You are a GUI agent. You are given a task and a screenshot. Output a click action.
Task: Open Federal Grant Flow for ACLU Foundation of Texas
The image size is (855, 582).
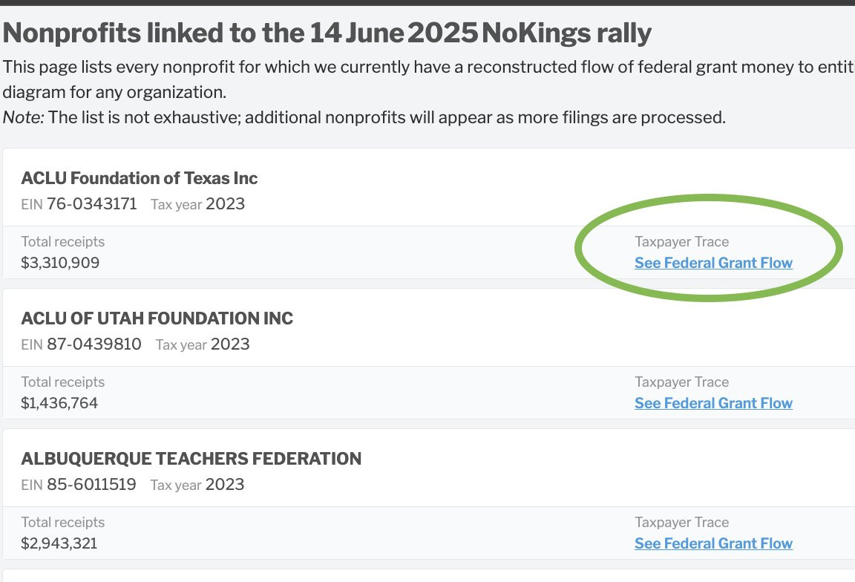pyautogui.click(x=713, y=263)
